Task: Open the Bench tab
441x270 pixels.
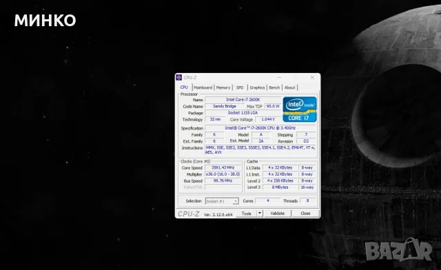Action: (274, 87)
